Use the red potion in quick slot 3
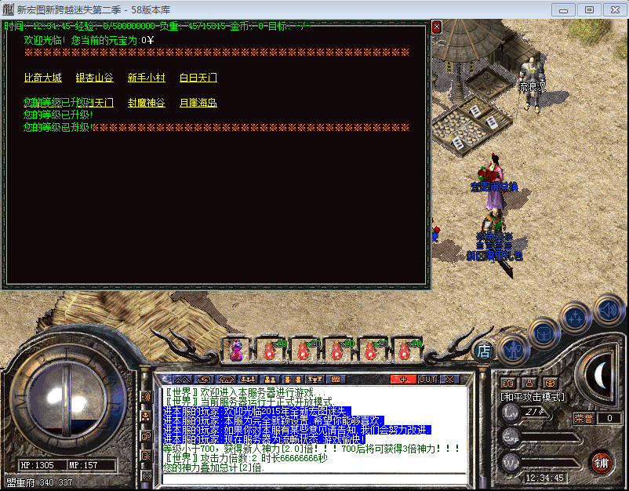The image size is (629, 491). coord(304,350)
